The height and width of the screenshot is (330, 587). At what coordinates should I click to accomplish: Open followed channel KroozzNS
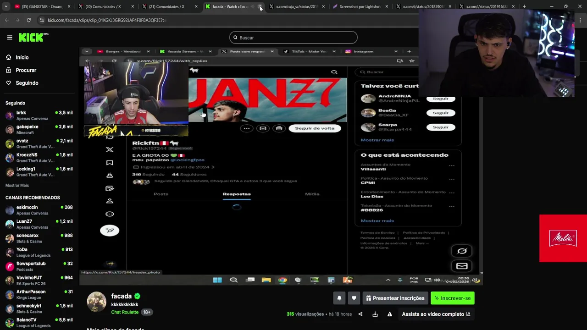click(39, 158)
